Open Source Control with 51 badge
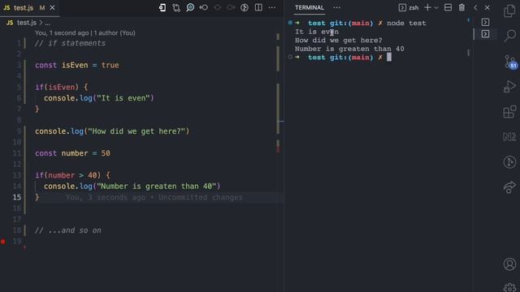The image size is (520, 292). (509, 62)
